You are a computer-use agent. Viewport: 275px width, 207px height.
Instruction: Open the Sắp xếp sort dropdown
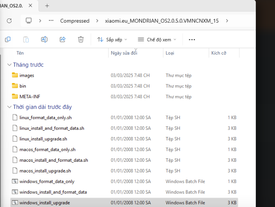click(x=112, y=40)
